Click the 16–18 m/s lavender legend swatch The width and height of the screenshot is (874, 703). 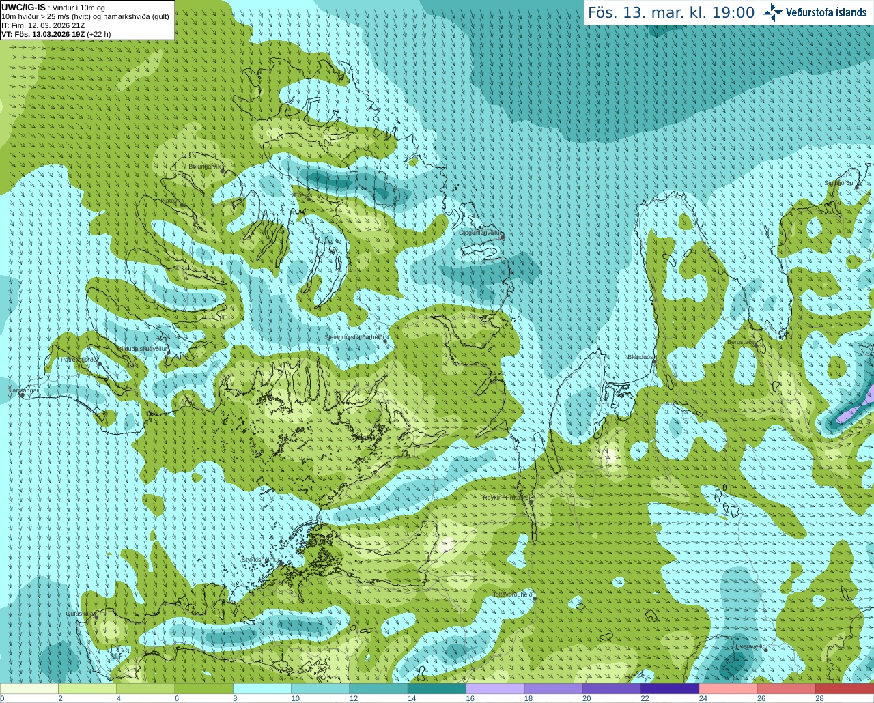point(495,689)
